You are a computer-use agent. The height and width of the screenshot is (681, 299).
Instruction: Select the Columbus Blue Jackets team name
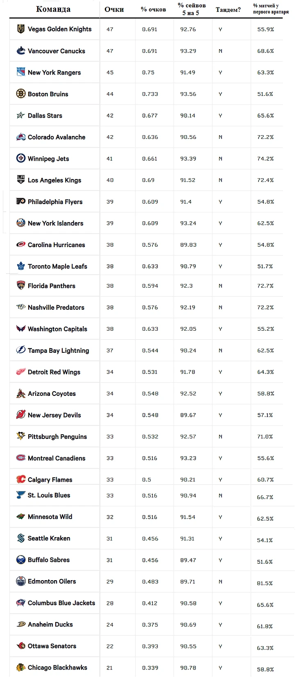[x=61, y=603]
